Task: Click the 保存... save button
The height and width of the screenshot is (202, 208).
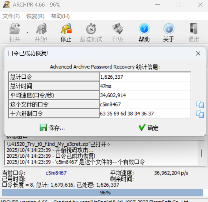Action: point(52,128)
